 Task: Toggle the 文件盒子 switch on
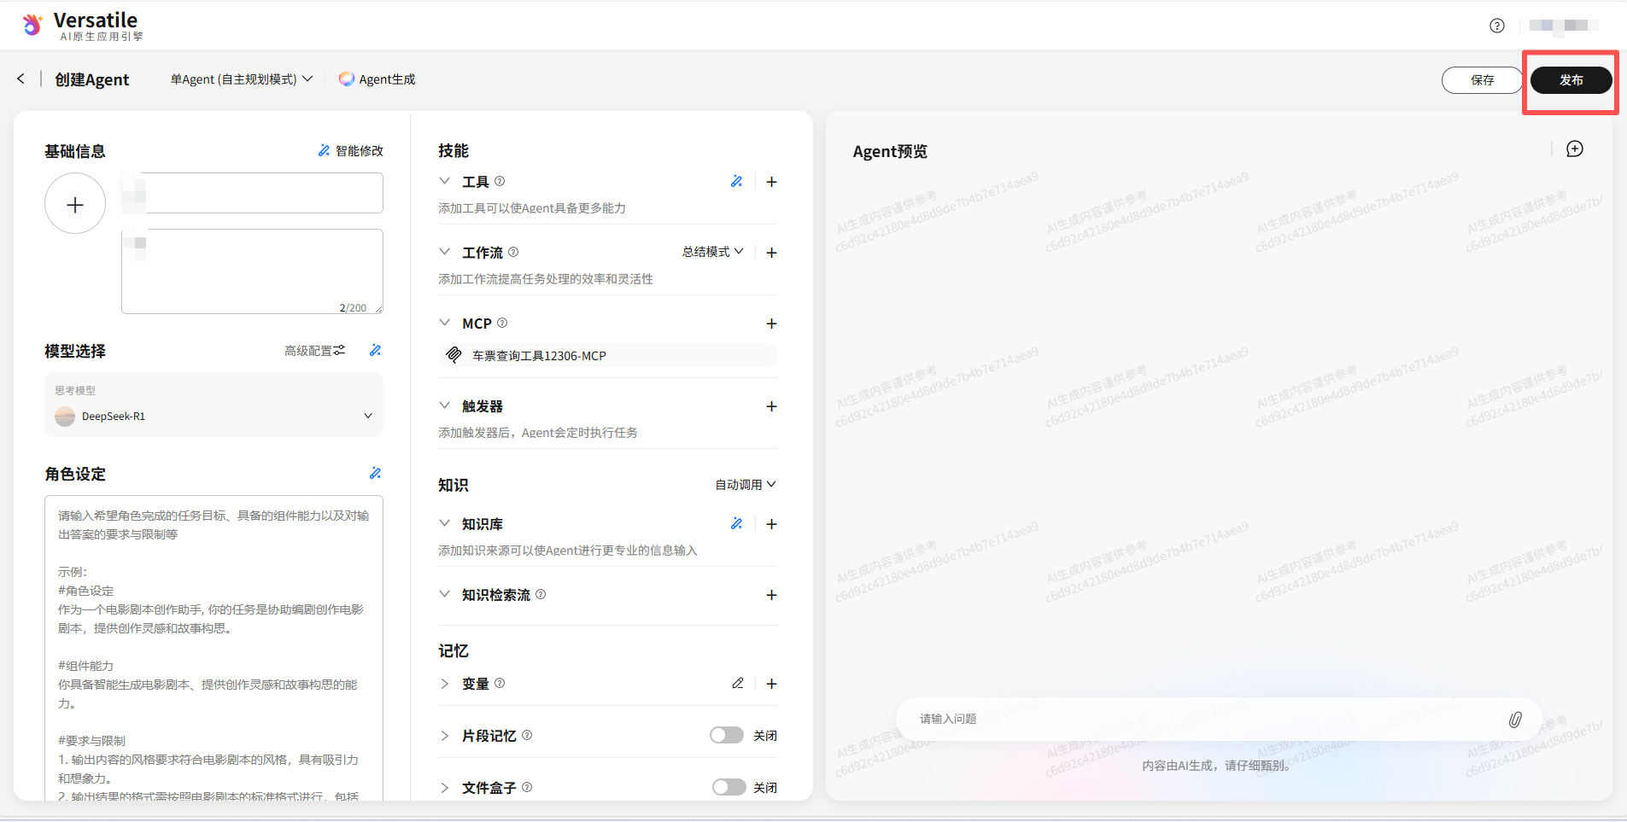click(x=729, y=788)
